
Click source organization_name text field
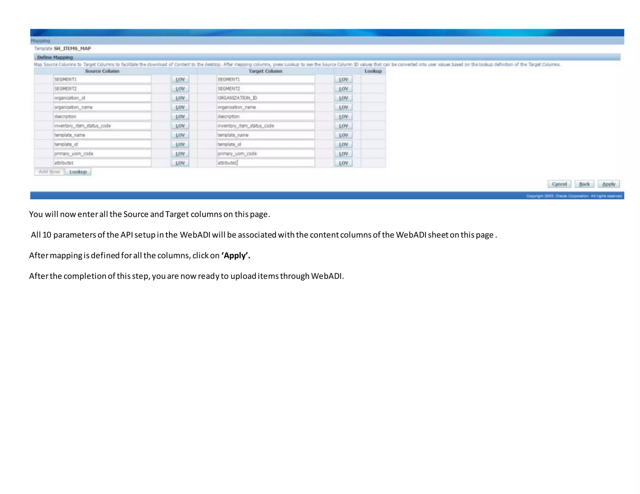click(x=102, y=107)
